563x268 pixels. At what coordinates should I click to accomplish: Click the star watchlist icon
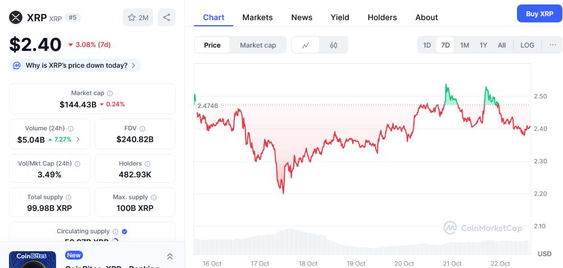tap(132, 18)
